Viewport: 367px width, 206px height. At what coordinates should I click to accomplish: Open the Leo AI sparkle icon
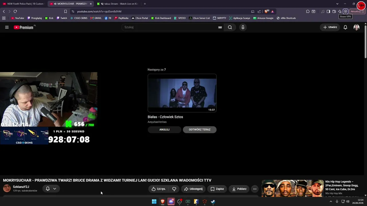click(340, 11)
